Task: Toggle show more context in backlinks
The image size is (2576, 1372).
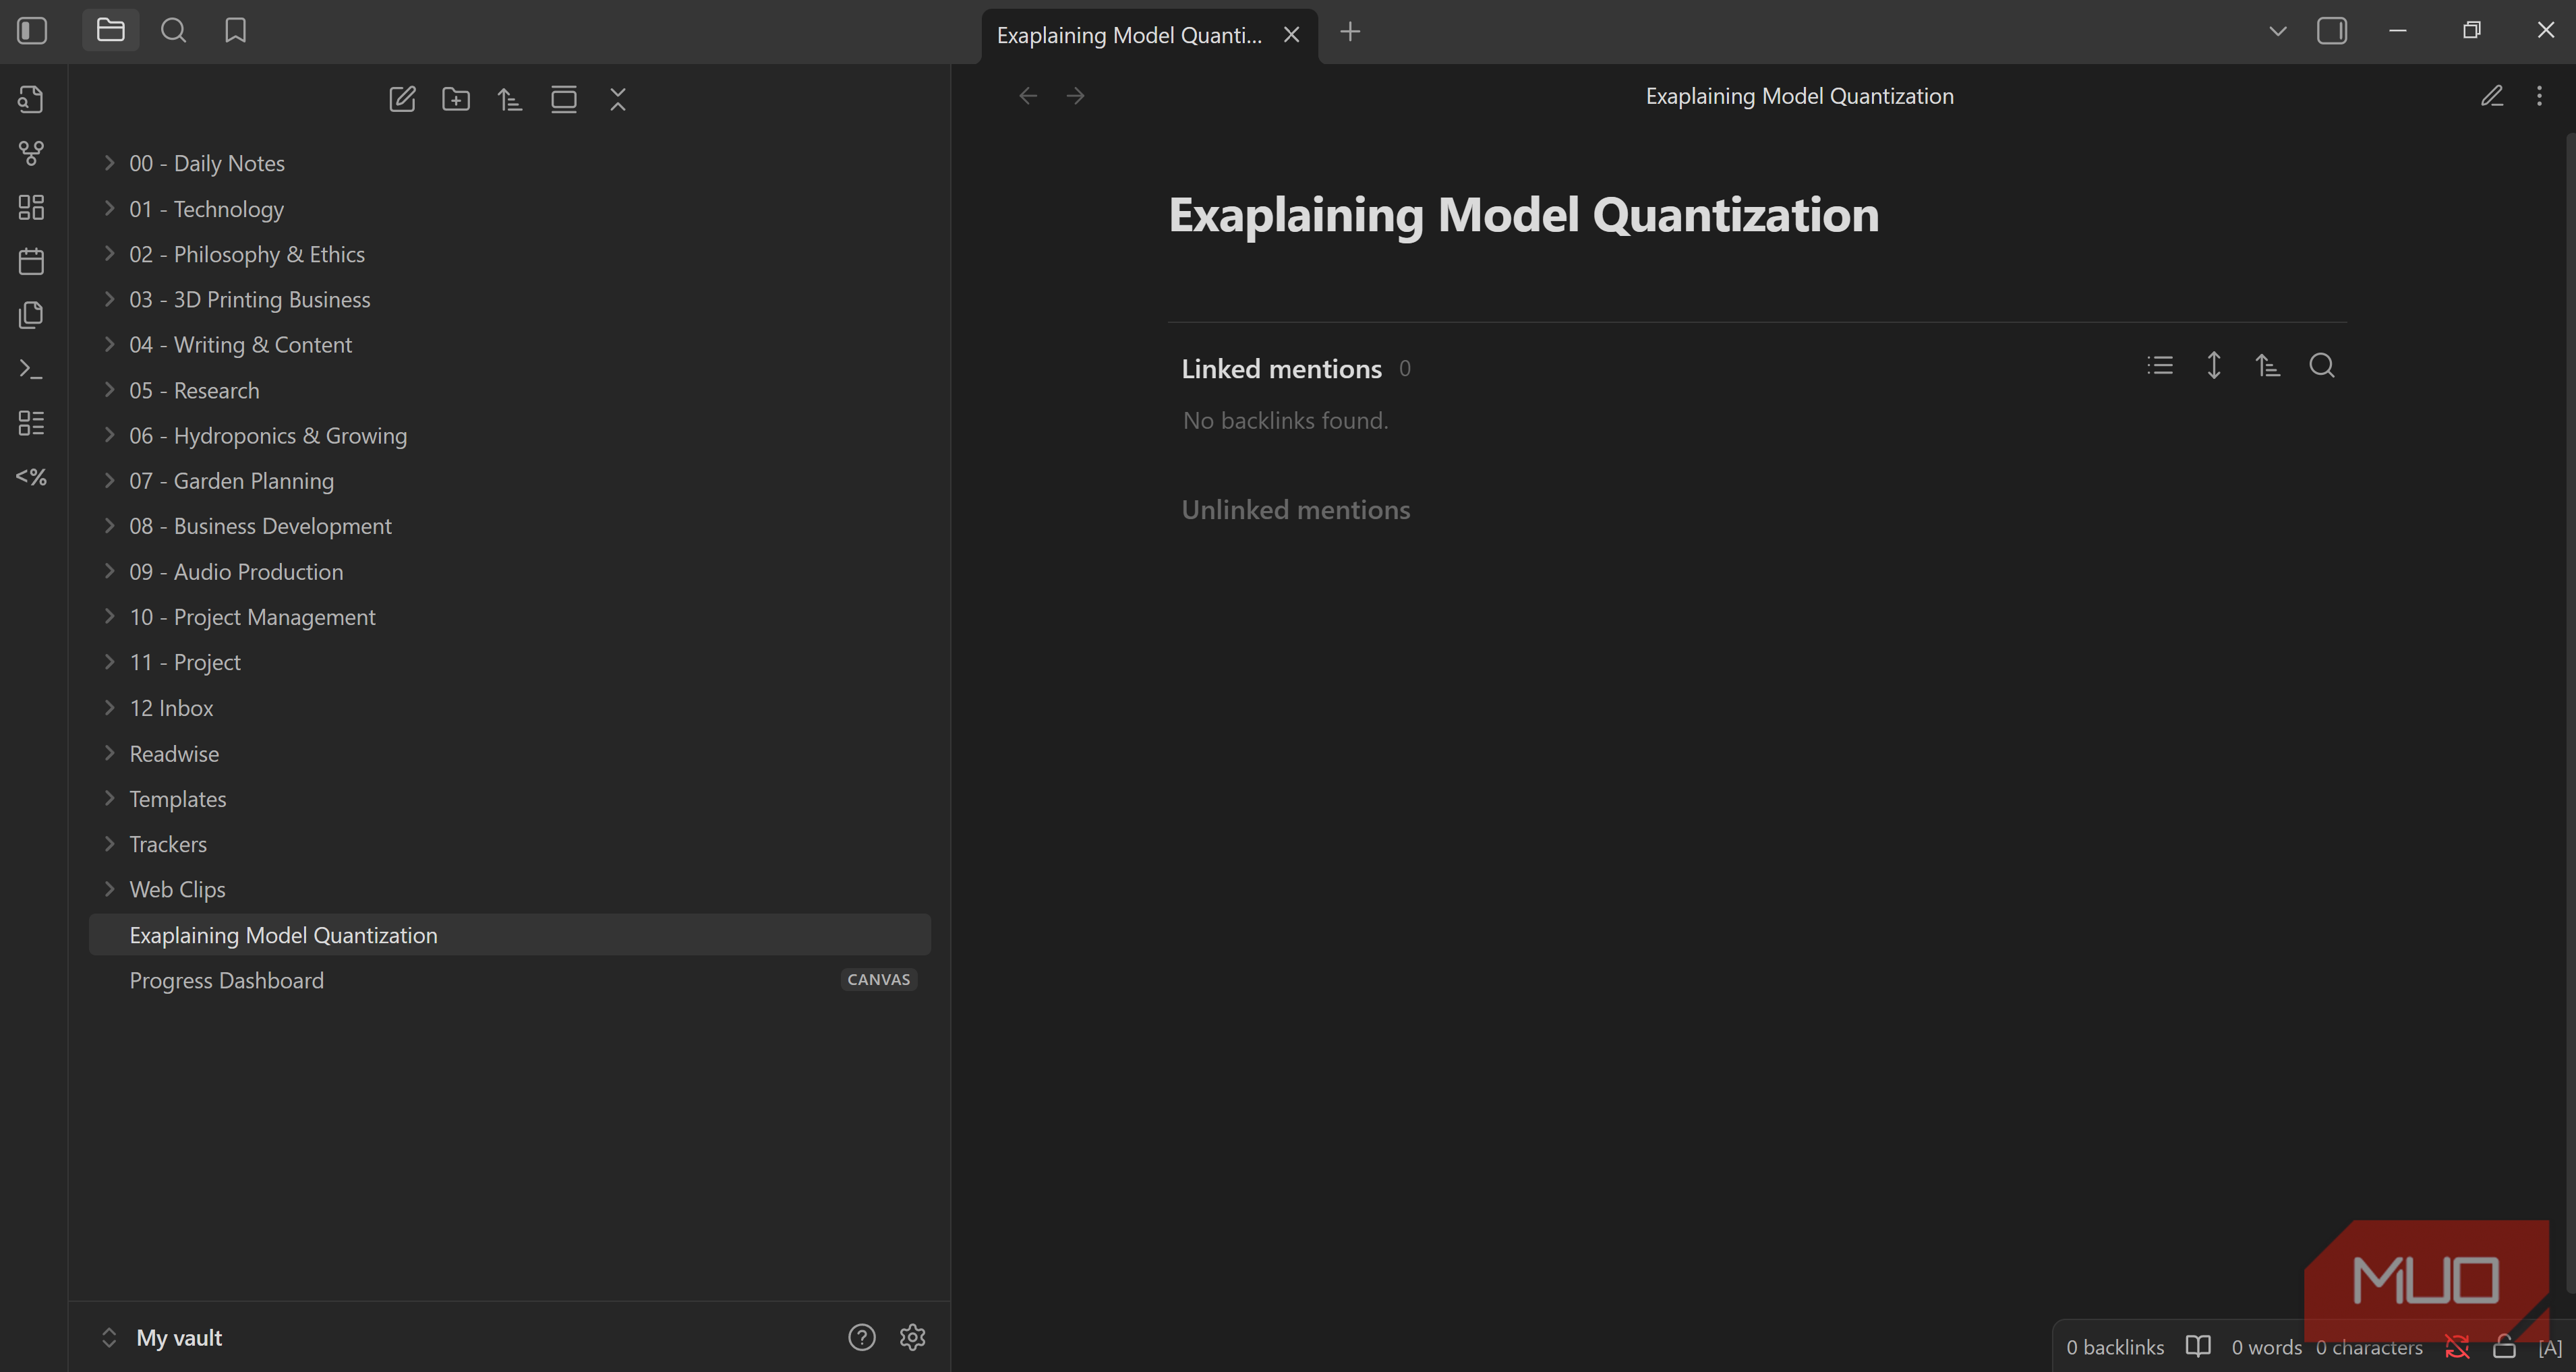Action: click(x=2214, y=366)
